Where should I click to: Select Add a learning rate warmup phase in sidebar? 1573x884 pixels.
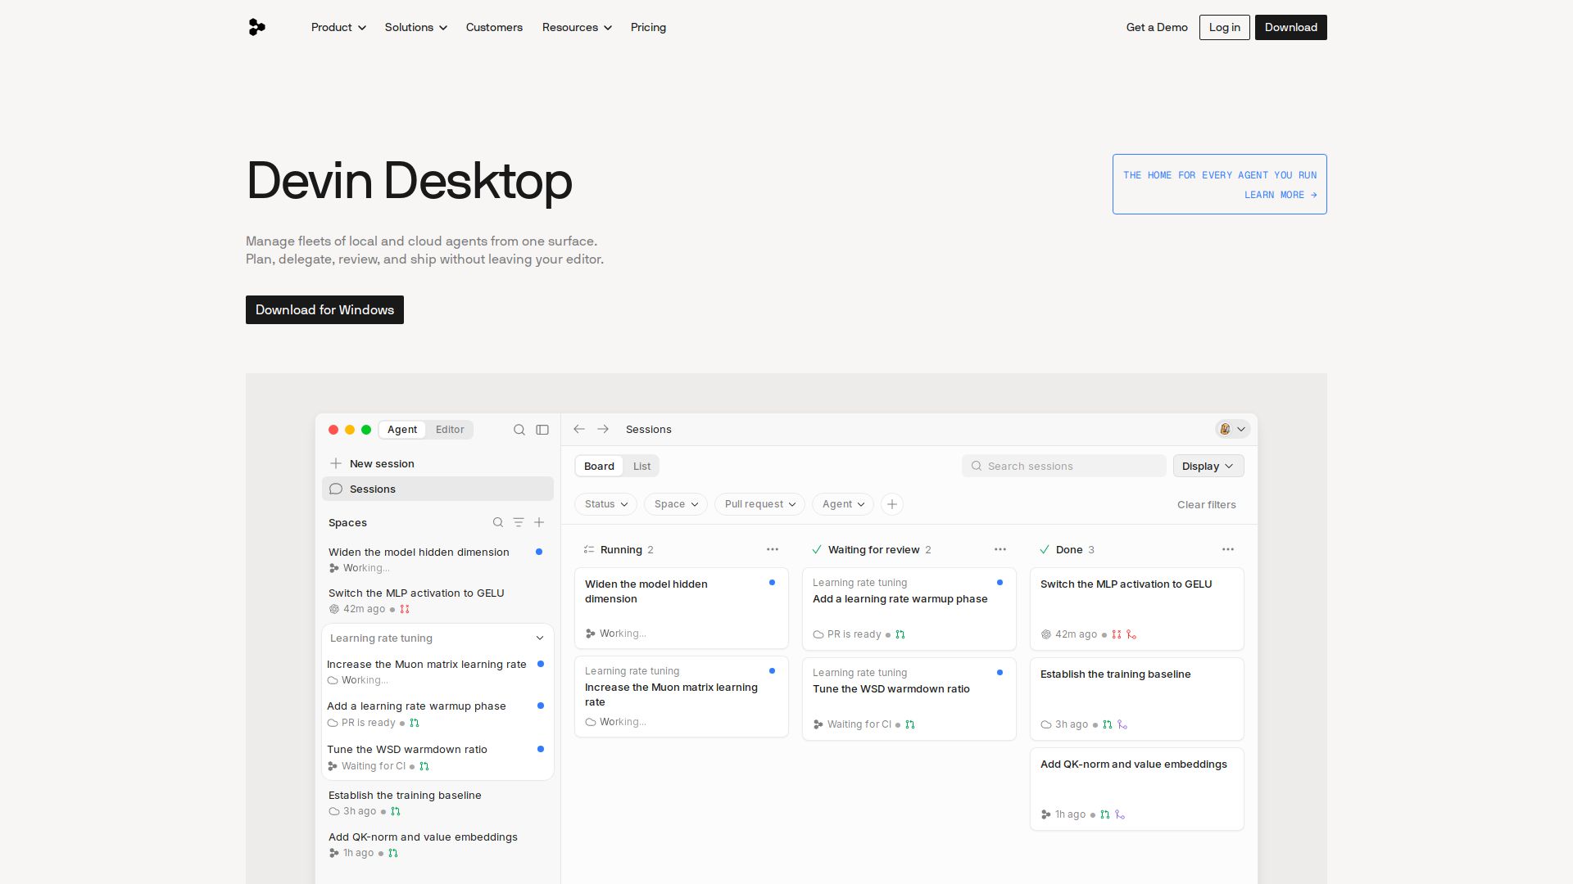pos(437,714)
